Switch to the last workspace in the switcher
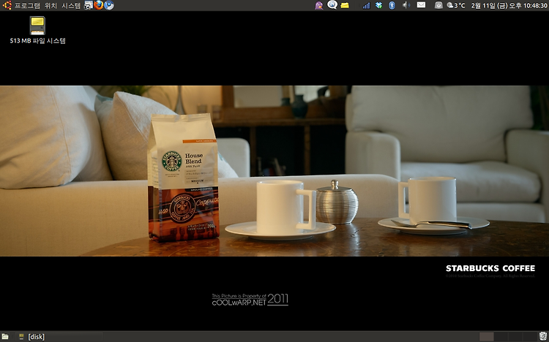Viewport: 549px width, 342px height. 530,336
